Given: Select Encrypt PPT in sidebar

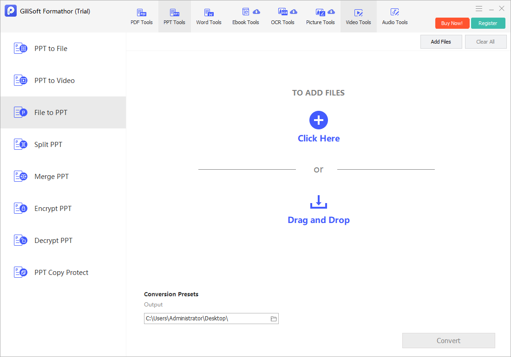Looking at the screenshot, I should click(x=63, y=209).
